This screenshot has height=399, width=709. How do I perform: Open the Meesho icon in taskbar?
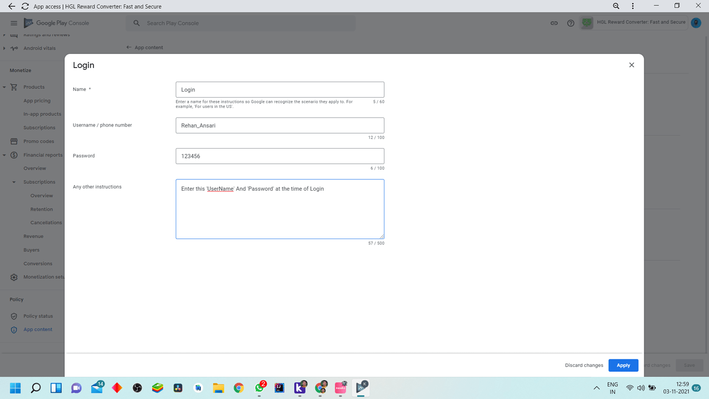point(341,388)
